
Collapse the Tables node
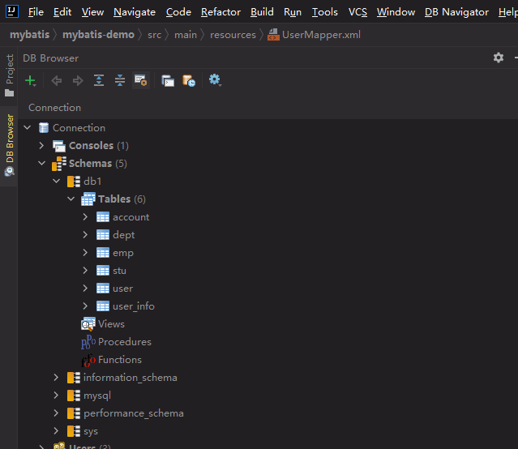click(x=71, y=199)
